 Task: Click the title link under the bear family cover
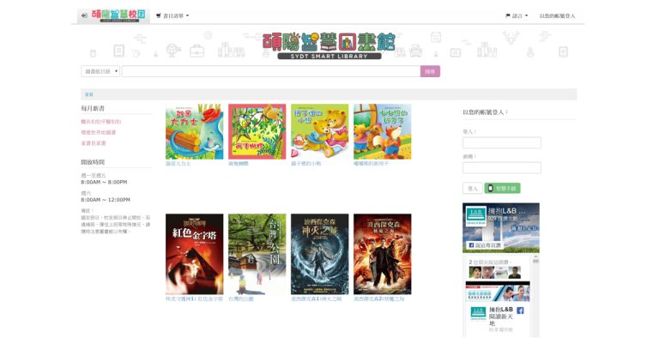[306, 164]
